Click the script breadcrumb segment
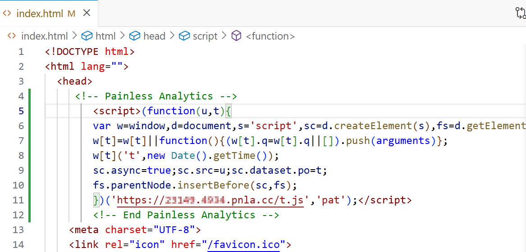 pos(205,36)
